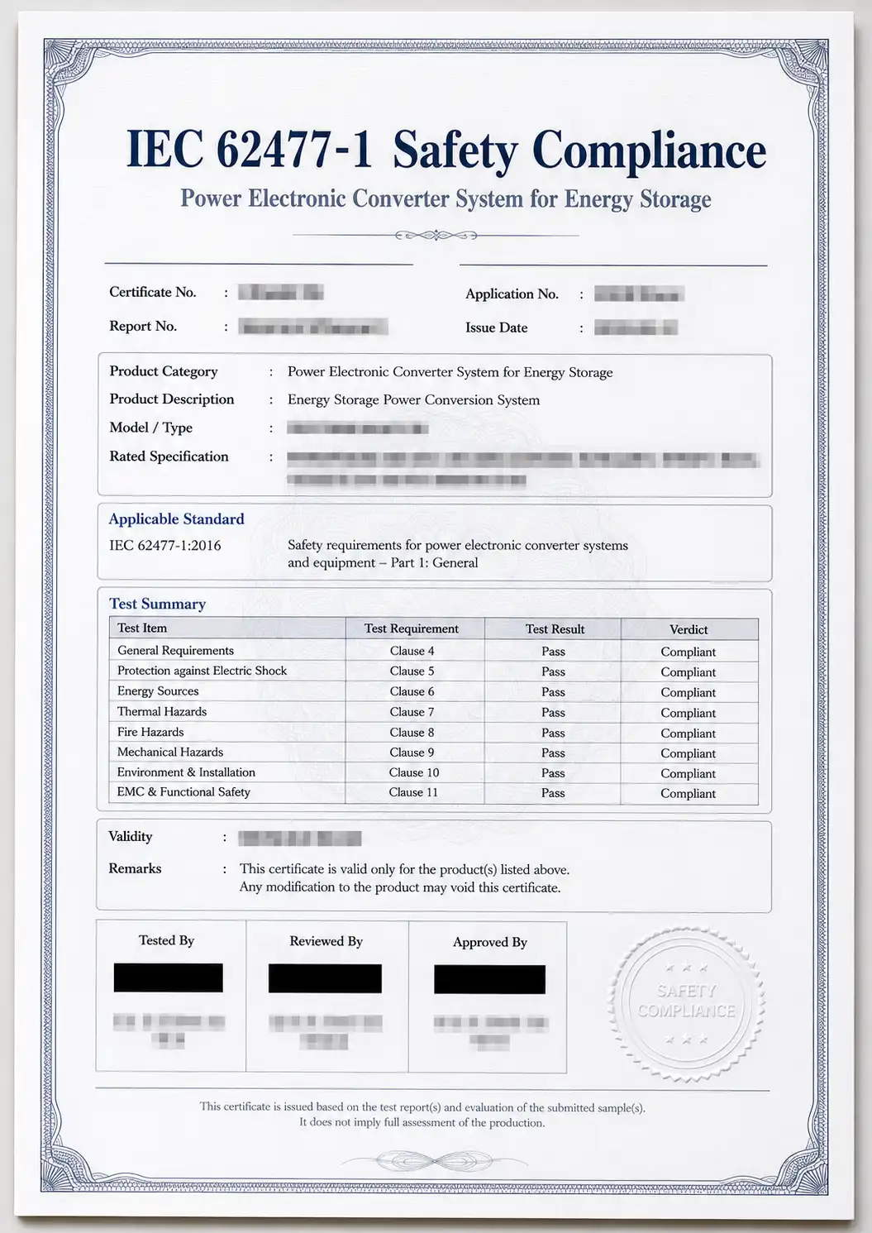Select the Applicable Standard heading
Screen dimensions: 872x1233
(177, 519)
